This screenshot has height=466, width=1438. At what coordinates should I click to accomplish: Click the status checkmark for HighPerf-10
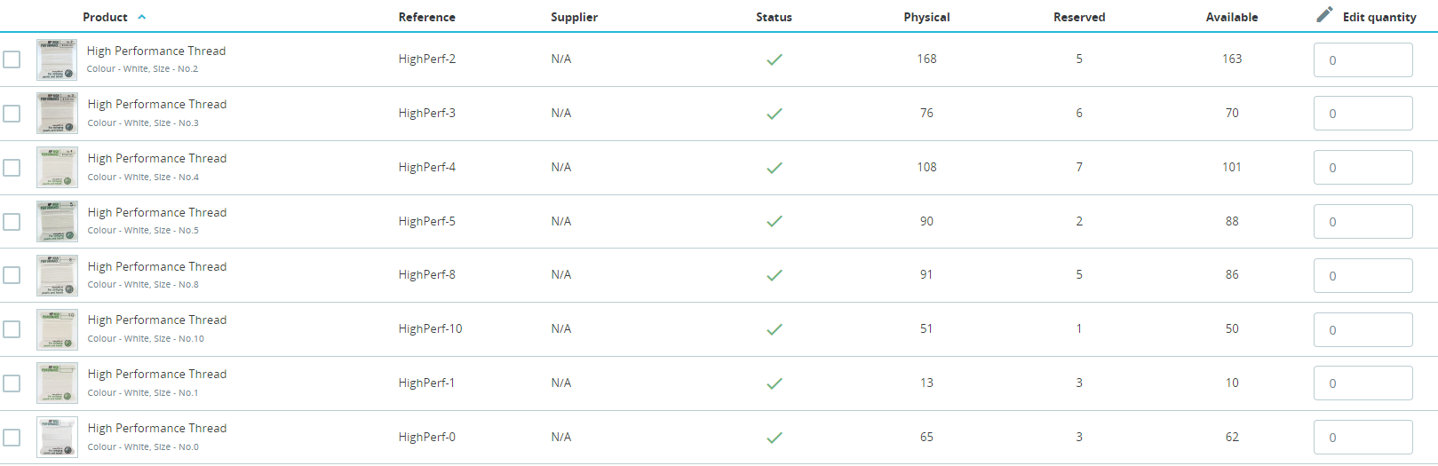tap(775, 329)
